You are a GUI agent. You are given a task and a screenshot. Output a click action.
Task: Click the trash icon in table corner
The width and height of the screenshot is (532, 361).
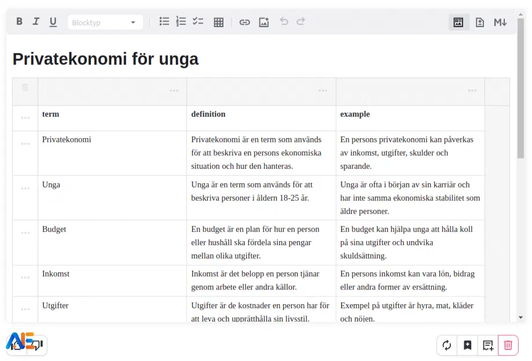tap(25, 88)
